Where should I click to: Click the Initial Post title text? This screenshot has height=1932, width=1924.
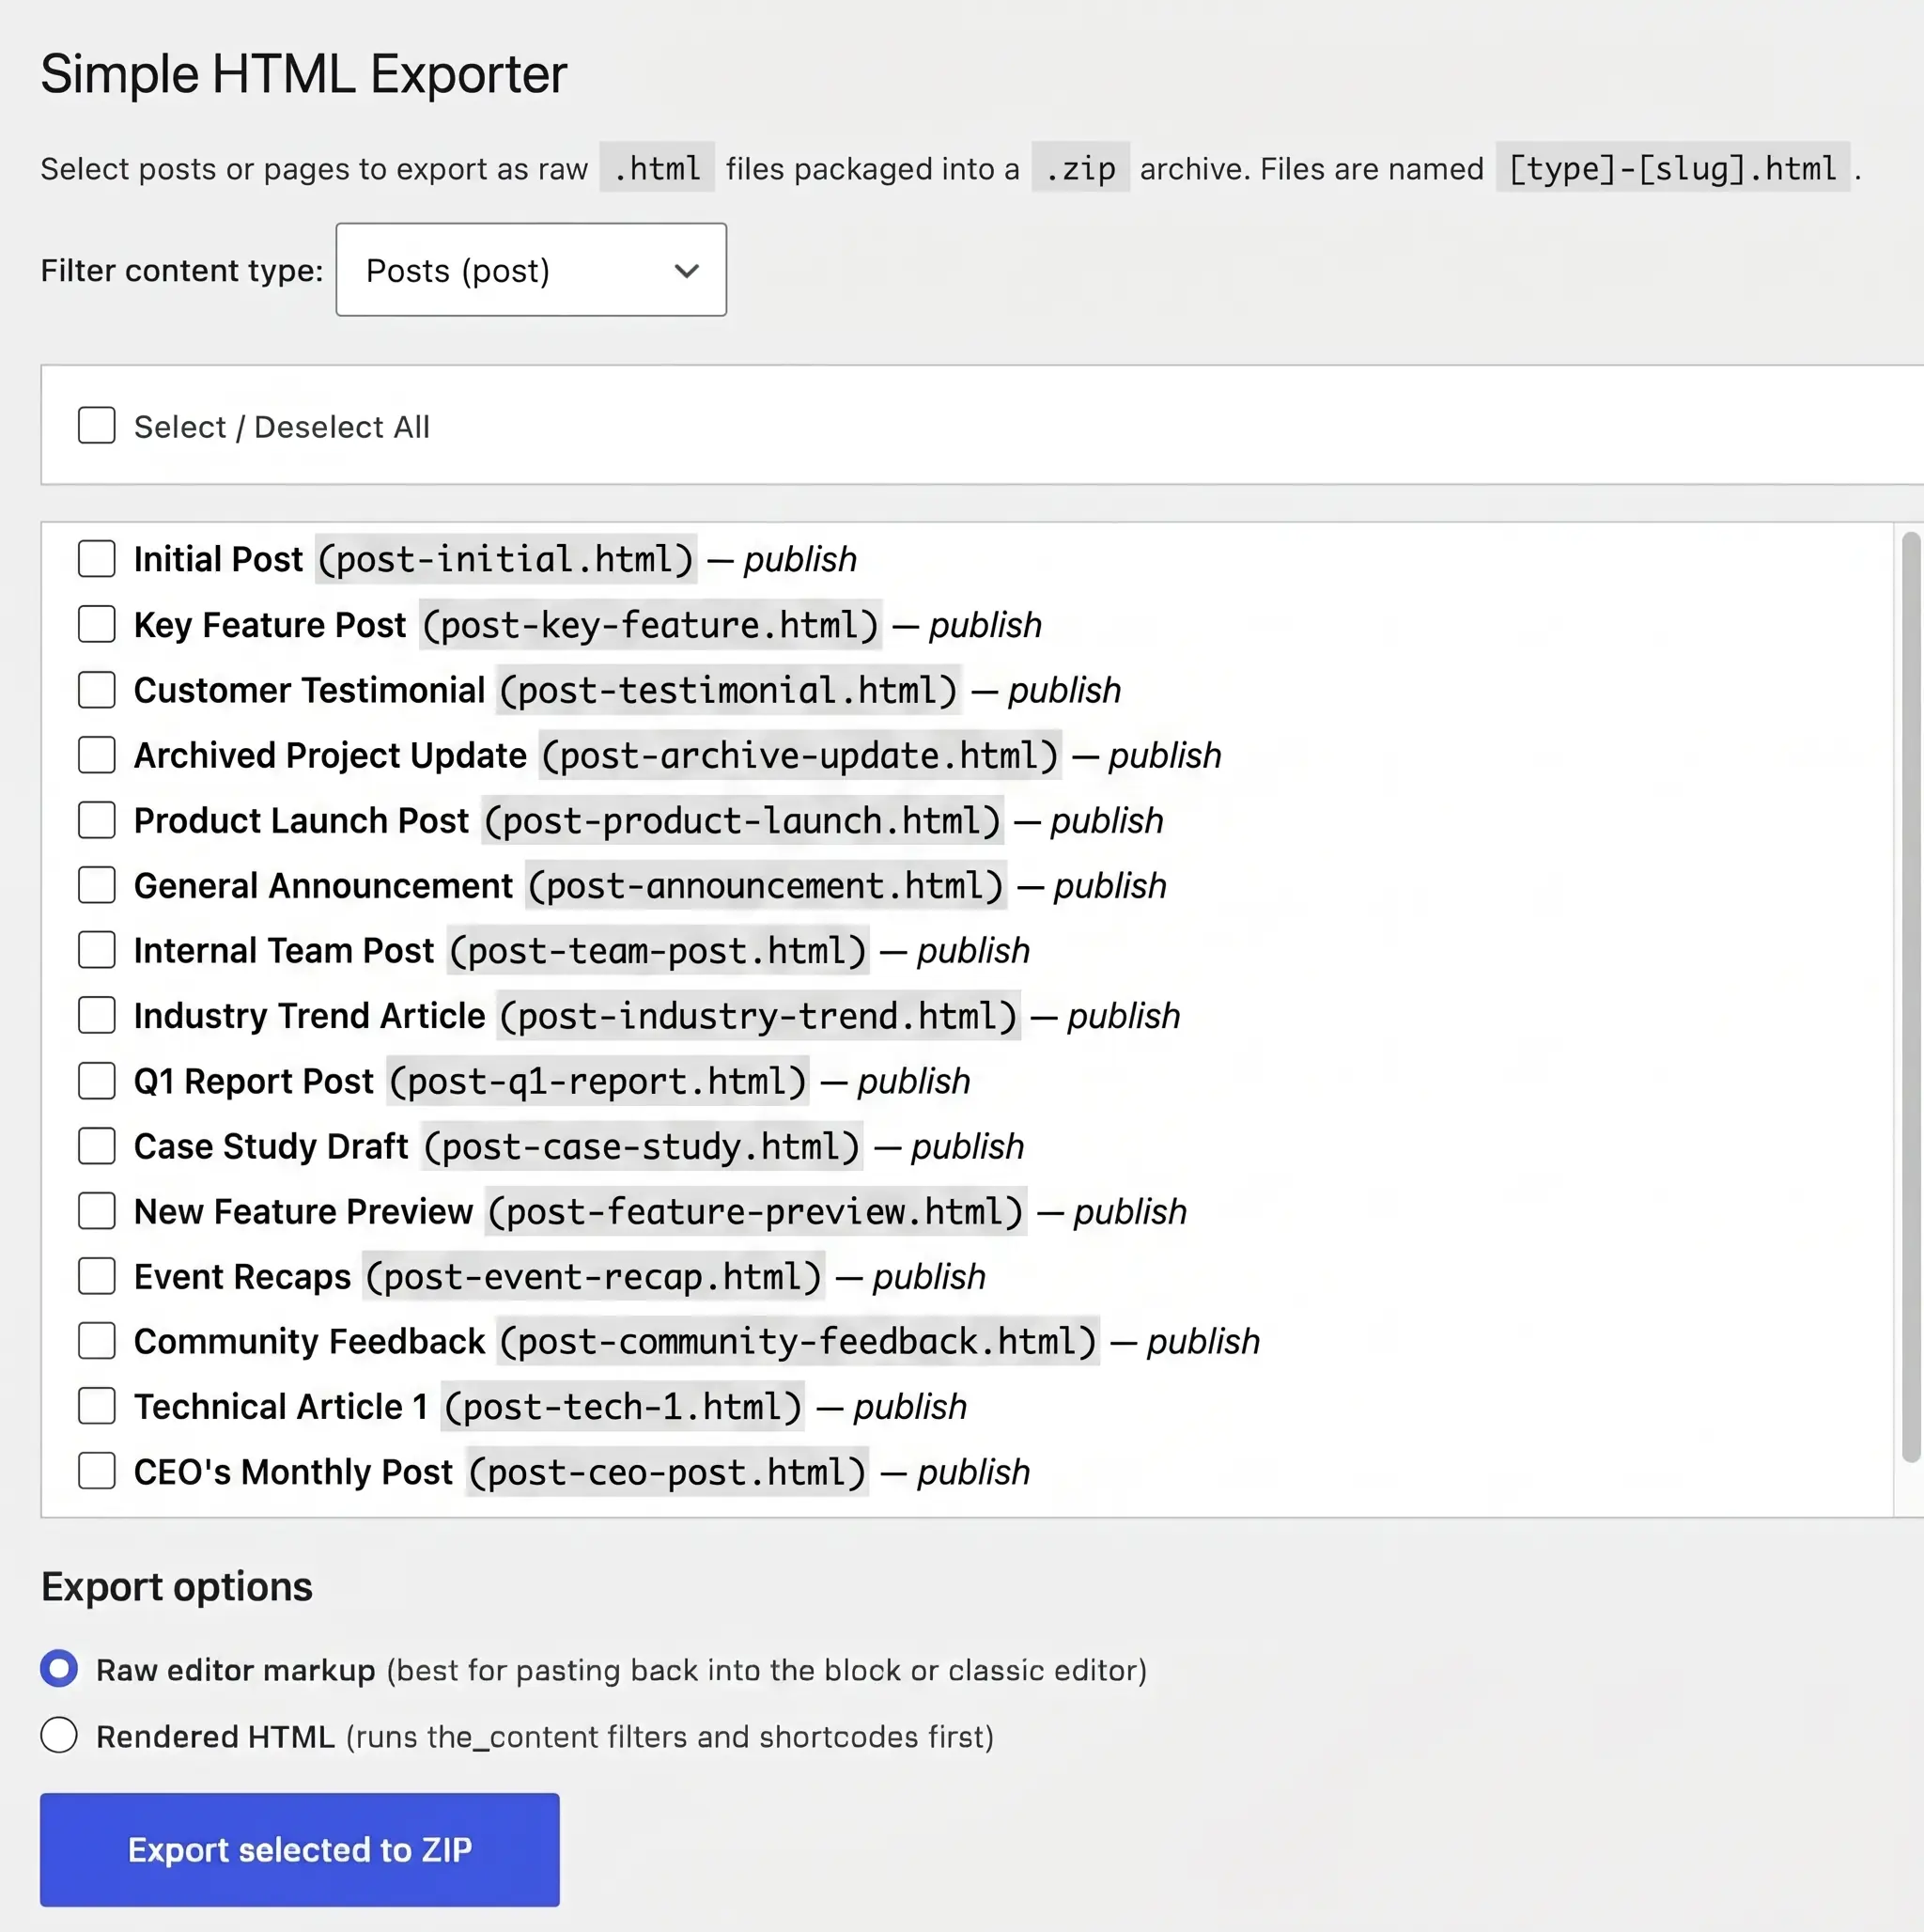218,559
